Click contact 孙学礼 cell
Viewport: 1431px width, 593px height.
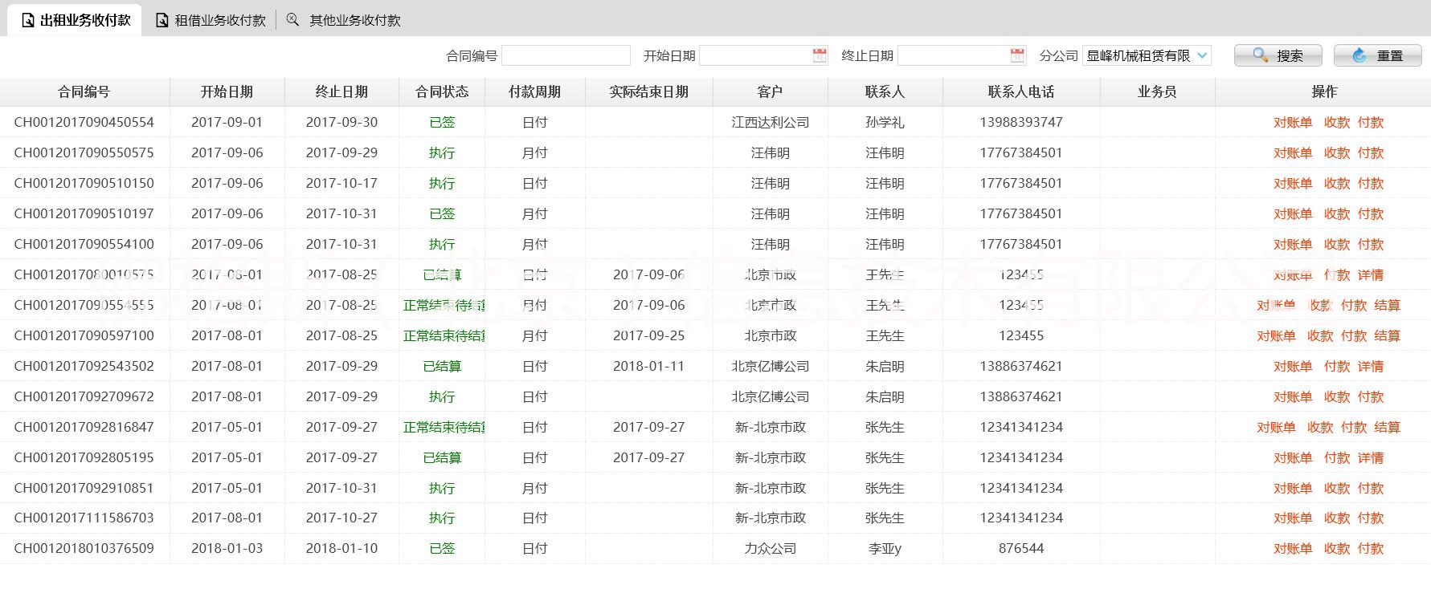pyautogui.click(x=885, y=122)
